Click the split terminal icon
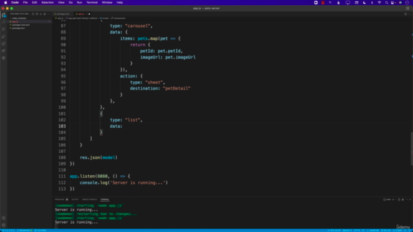Viewport: 413px width, 232px height. [399, 200]
